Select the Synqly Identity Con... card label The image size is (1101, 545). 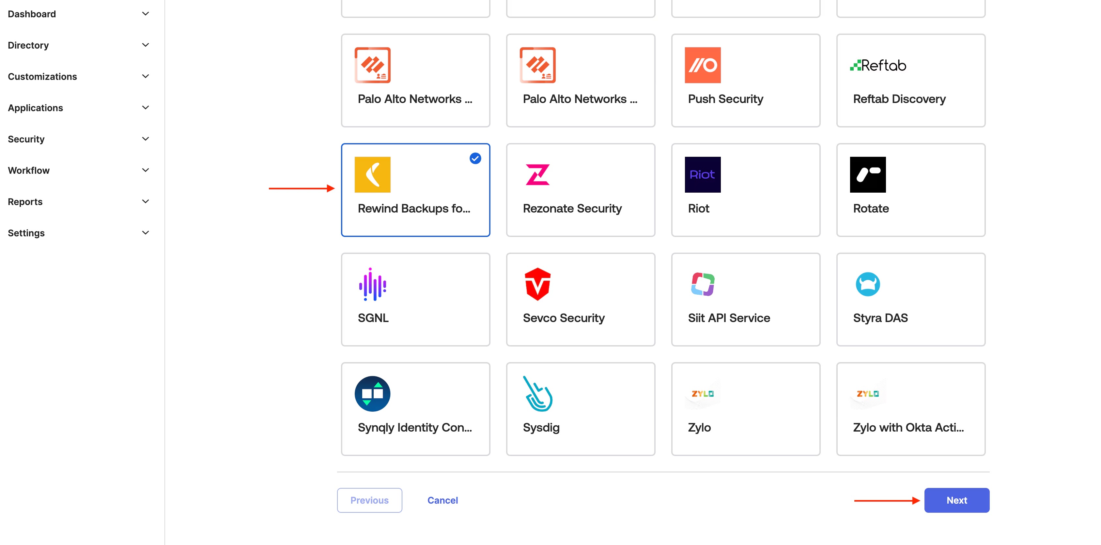click(414, 428)
